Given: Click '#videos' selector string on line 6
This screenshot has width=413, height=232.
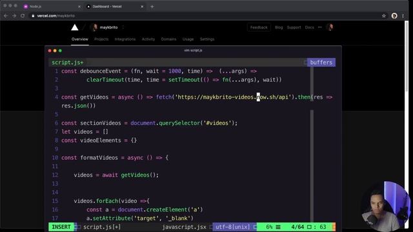Looking at the screenshot, I should [217, 123].
